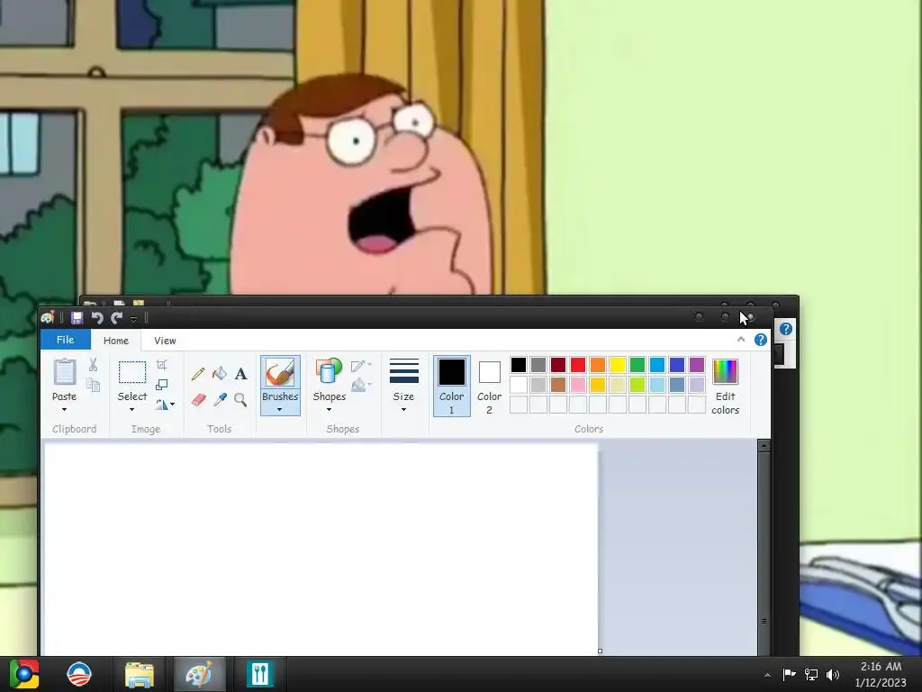Image resolution: width=922 pixels, height=692 pixels.
Task: Click the Paint taskbar button
Action: tap(199, 674)
